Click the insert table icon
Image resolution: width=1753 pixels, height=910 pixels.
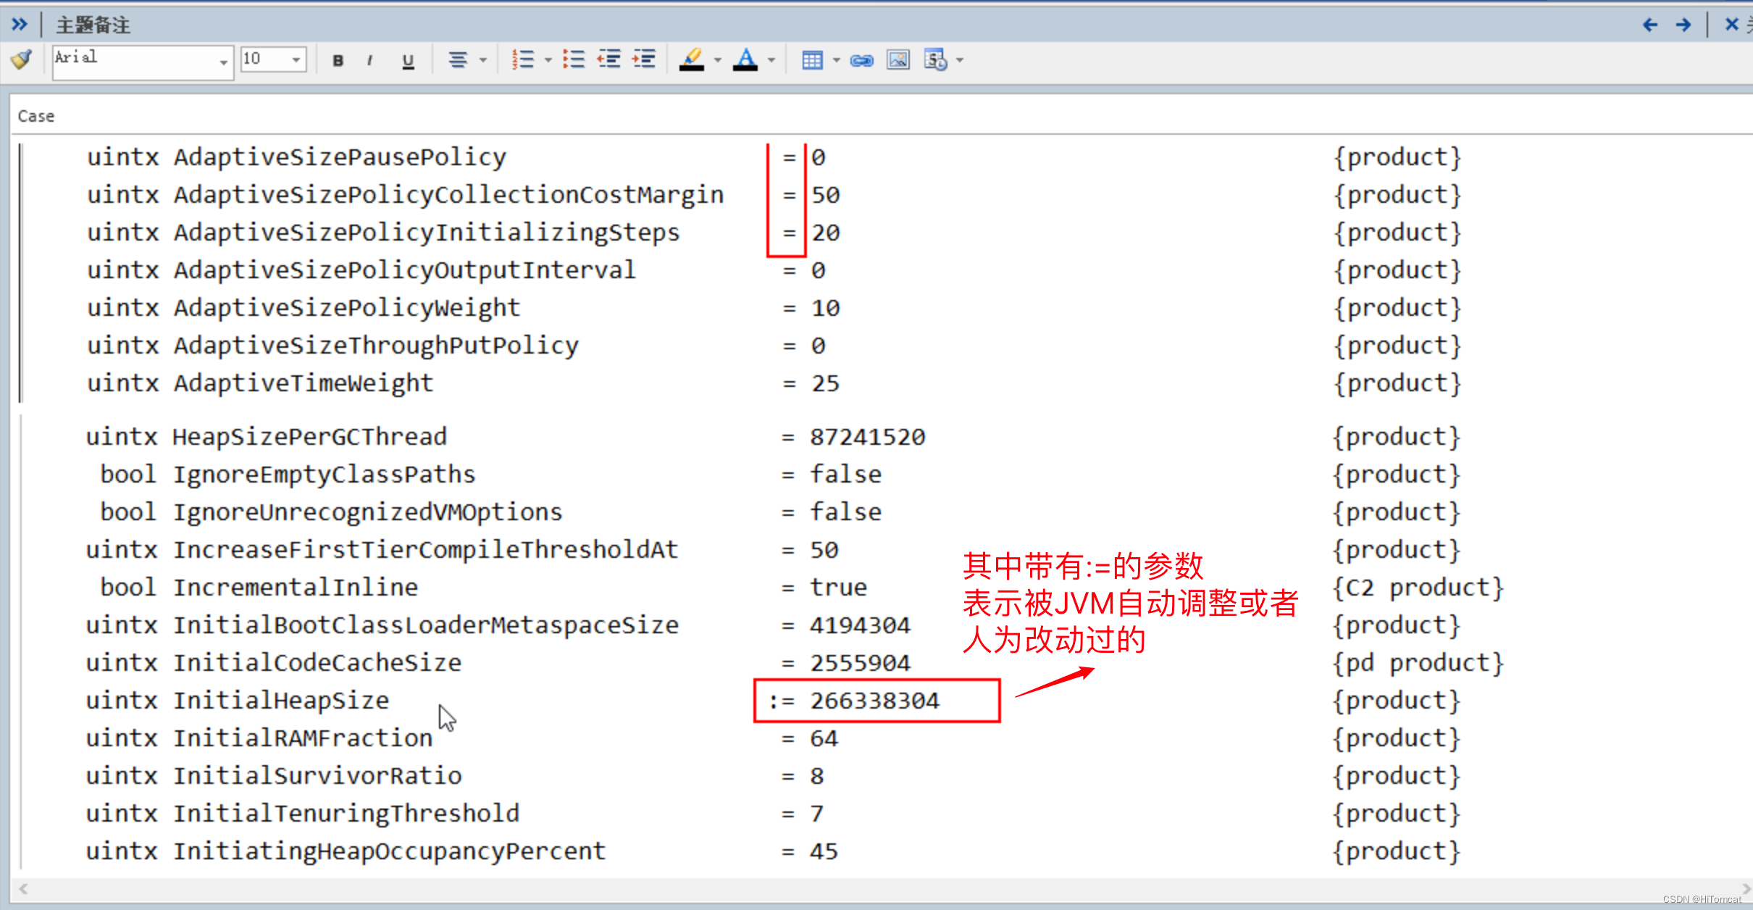point(812,60)
